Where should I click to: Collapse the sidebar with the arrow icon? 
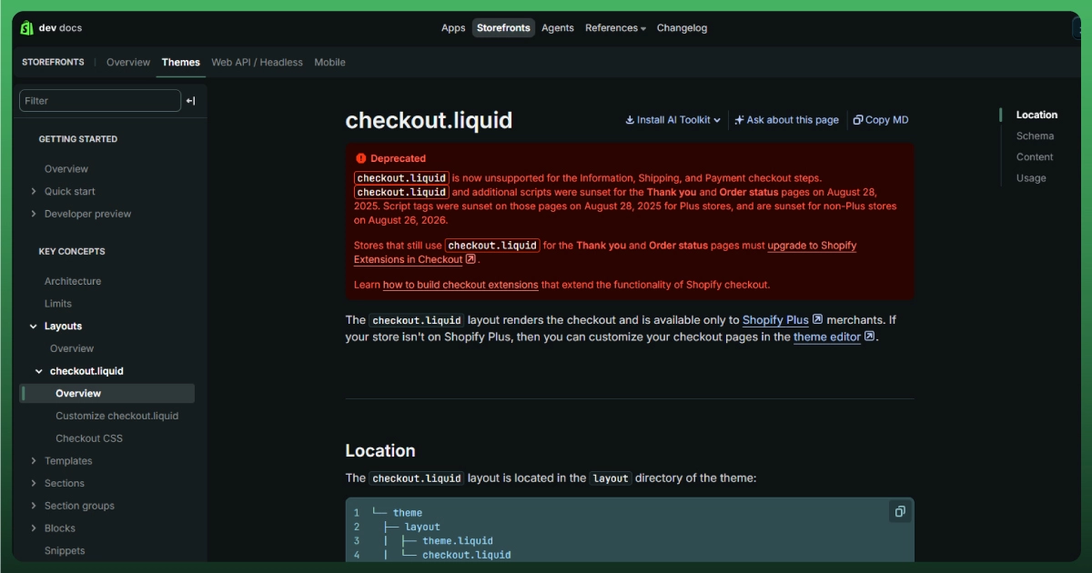point(190,101)
